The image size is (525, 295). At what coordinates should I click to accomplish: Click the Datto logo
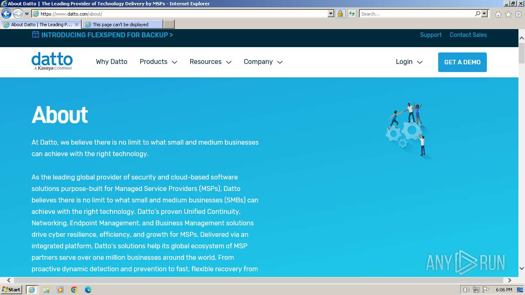click(x=52, y=61)
